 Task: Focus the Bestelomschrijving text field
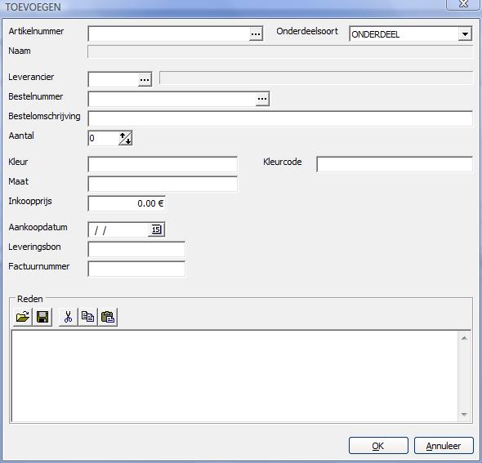[280, 118]
